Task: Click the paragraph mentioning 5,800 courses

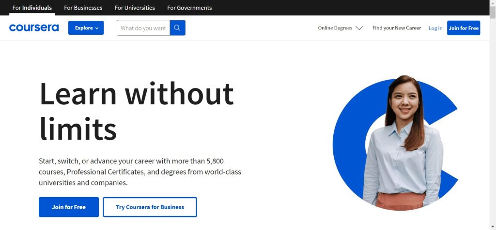Action: coord(139,172)
